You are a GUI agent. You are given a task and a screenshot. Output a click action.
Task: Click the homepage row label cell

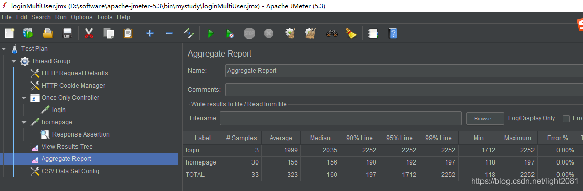(202, 162)
